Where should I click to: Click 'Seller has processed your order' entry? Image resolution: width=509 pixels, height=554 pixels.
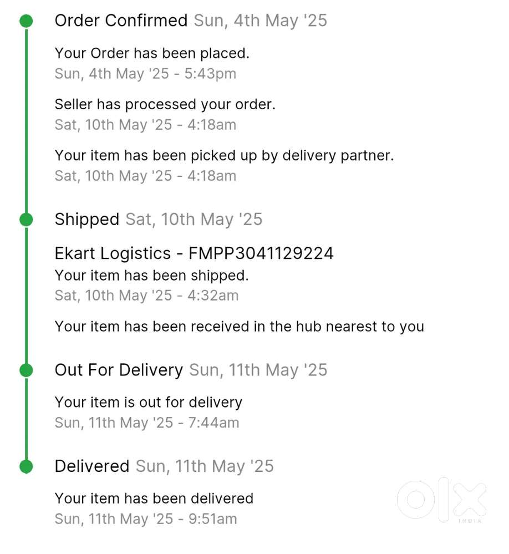coord(165,104)
